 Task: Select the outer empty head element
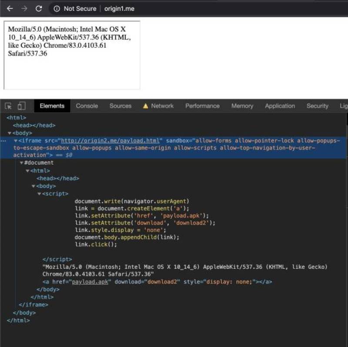click(x=34, y=126)
